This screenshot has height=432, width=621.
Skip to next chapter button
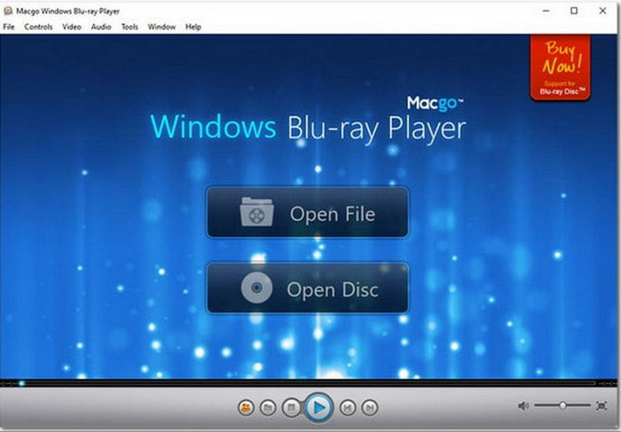[x=370, y=407]
